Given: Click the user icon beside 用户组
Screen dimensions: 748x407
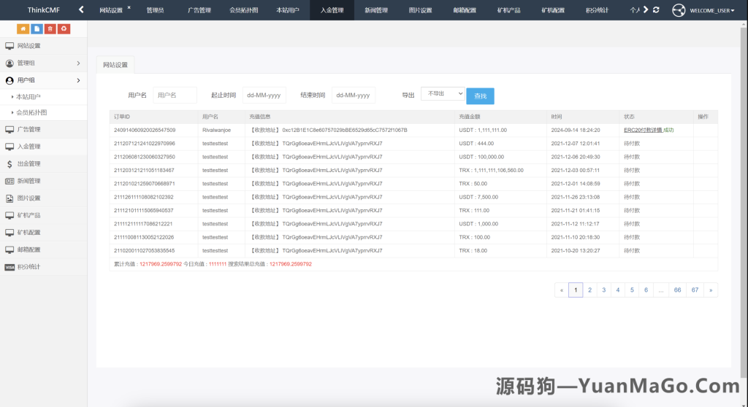Looking at the screenshot, I should [9, 80].
